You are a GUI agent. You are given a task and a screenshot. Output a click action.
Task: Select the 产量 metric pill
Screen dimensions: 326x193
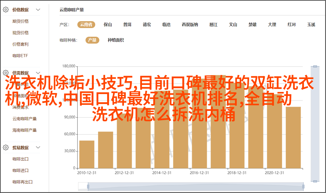pyautogui.click(x=92, y=40)
